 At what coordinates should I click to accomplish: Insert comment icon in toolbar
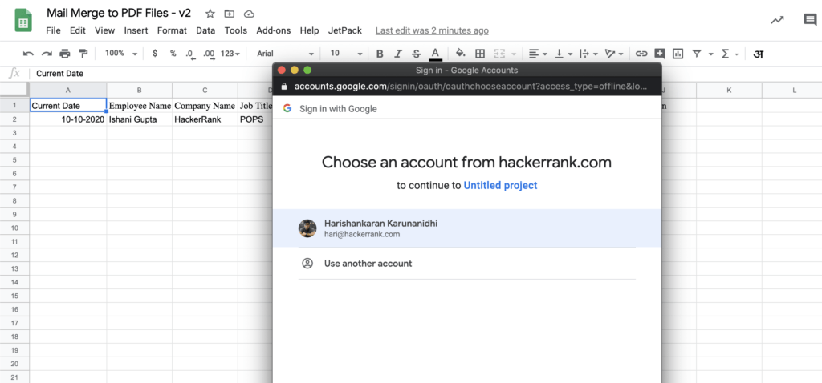pyautogui.click(x=660, y=54)
